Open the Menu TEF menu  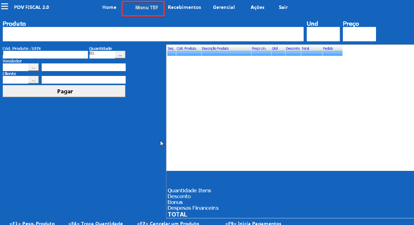144,8
